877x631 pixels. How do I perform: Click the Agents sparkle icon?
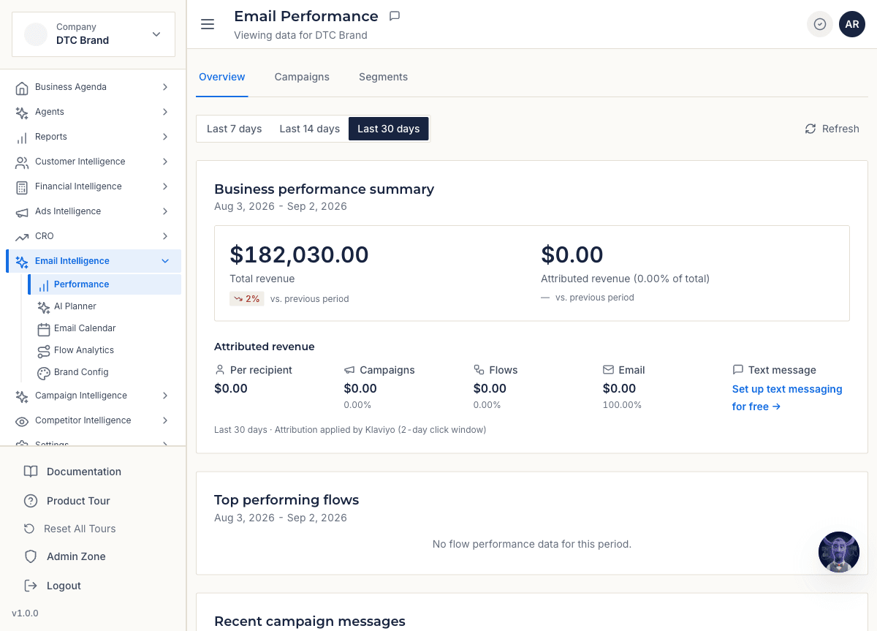(22, 113)
